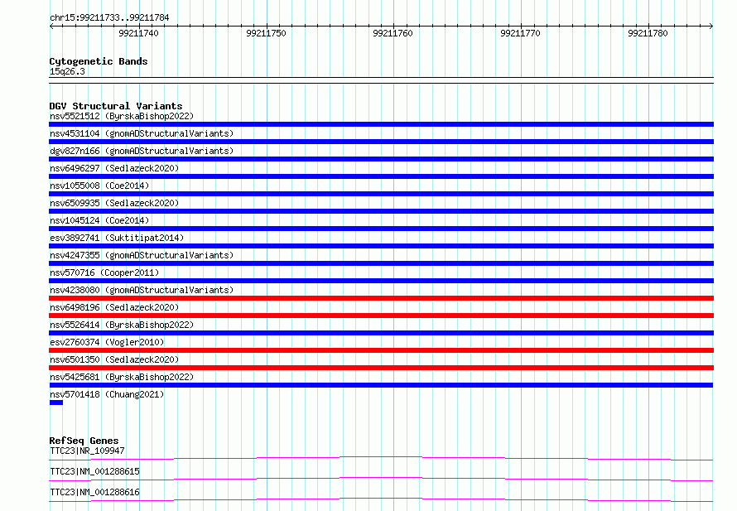
Task: Select the TTC23|NM_001288616 transcript label
Action: (x=94, y=492)
